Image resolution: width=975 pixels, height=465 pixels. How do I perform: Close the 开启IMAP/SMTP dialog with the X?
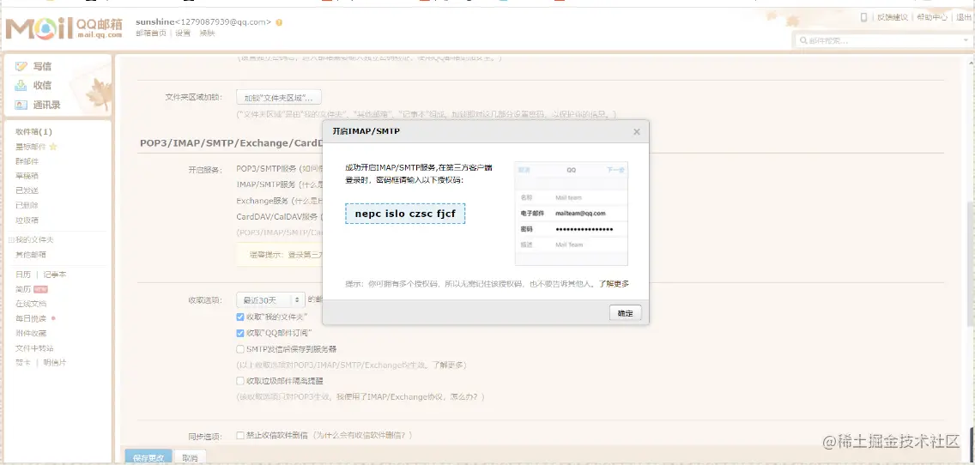[x=636, y=132]
